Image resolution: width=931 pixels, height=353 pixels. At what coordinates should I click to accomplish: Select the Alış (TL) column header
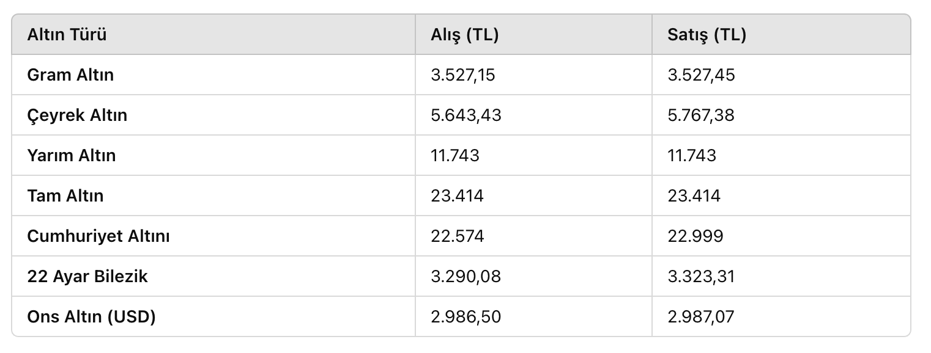pyautogui.click(x=465, y=35)
